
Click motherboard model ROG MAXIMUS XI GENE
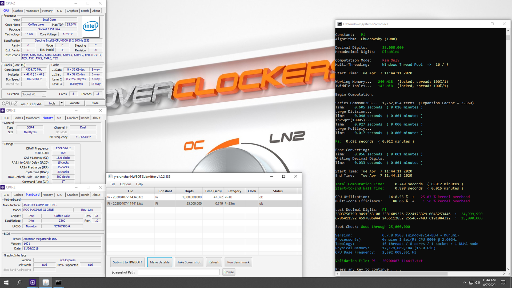48,210
